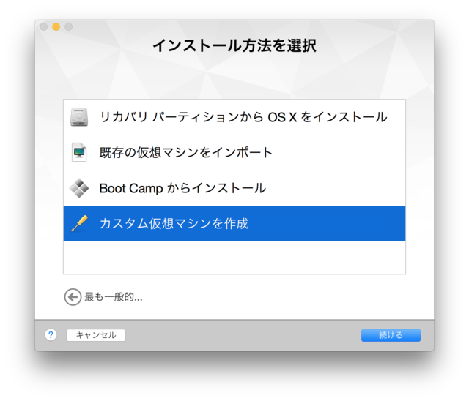The height and width of the screenshot is (401, 469).
Task: Click the leftmost gray close window button
Action: point(44,27)
